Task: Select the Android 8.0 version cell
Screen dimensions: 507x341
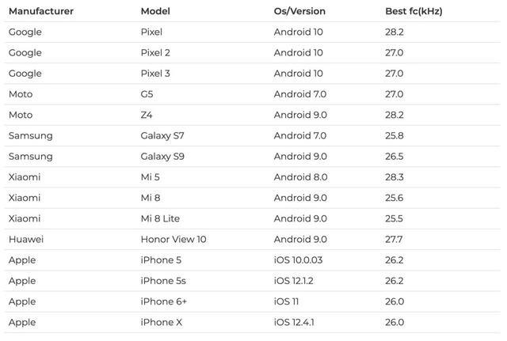Action: pos(300,177)
